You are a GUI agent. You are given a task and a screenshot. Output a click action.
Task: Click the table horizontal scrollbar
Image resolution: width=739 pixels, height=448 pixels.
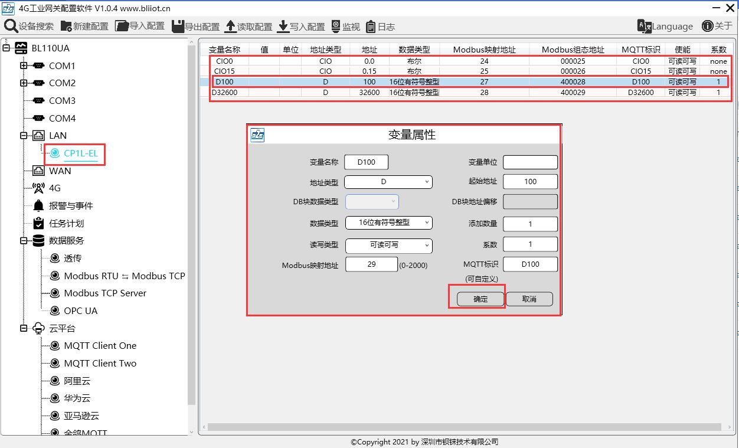pyautogui.click(x=464, y=427)
